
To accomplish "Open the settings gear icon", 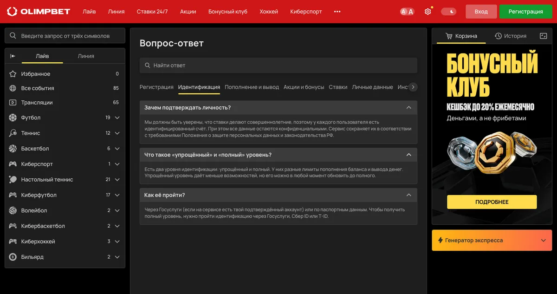I will (428, 12).
